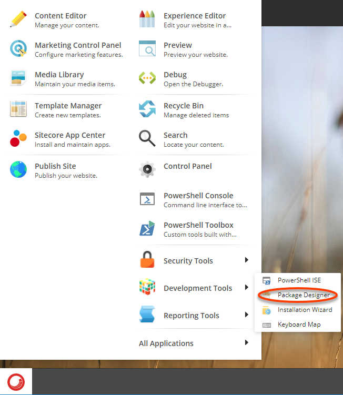Click the Content Editor pencil icon
Viewport: 343px width, 395px height.
(x=18, y=19)
